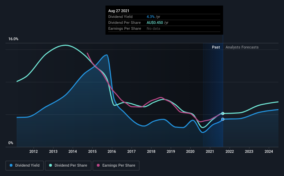Screen dimensions: 284x176
Task: Click the 0% y-axis label
Action: (11, 143)
